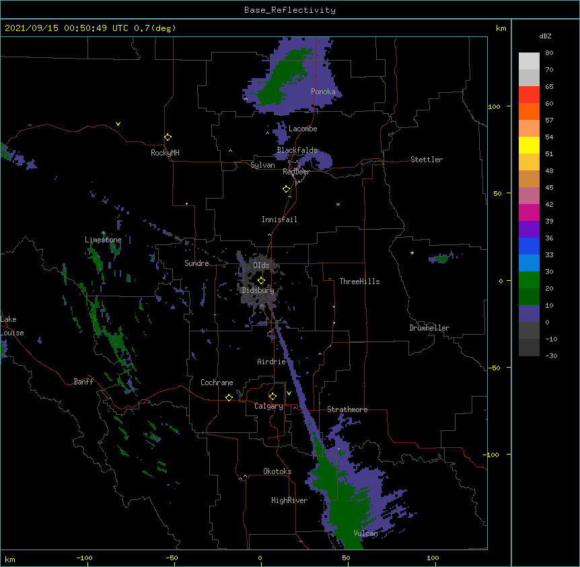This screenshot has width=580, height=567.
Task: Click the Limestone label
Action: tap(103, 240)
